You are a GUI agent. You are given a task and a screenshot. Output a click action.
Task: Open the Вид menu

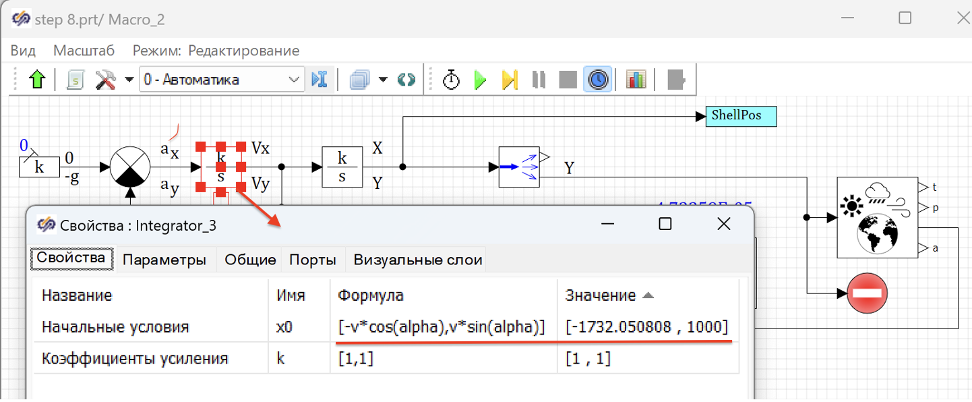tap(23, 51)
